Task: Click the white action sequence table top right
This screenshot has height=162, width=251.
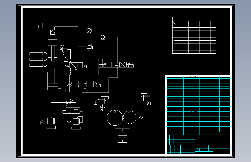Action: 194,35
